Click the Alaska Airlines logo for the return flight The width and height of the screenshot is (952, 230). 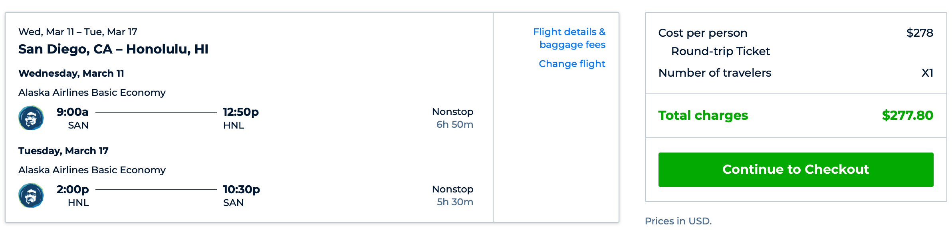(31, 195)
